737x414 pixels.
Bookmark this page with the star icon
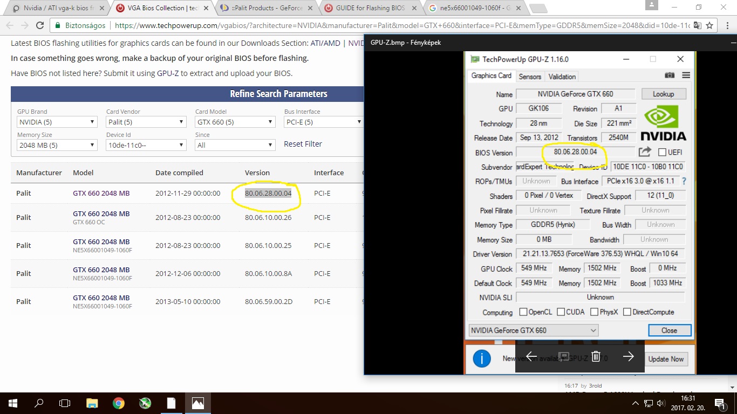[x=710, y=25]
